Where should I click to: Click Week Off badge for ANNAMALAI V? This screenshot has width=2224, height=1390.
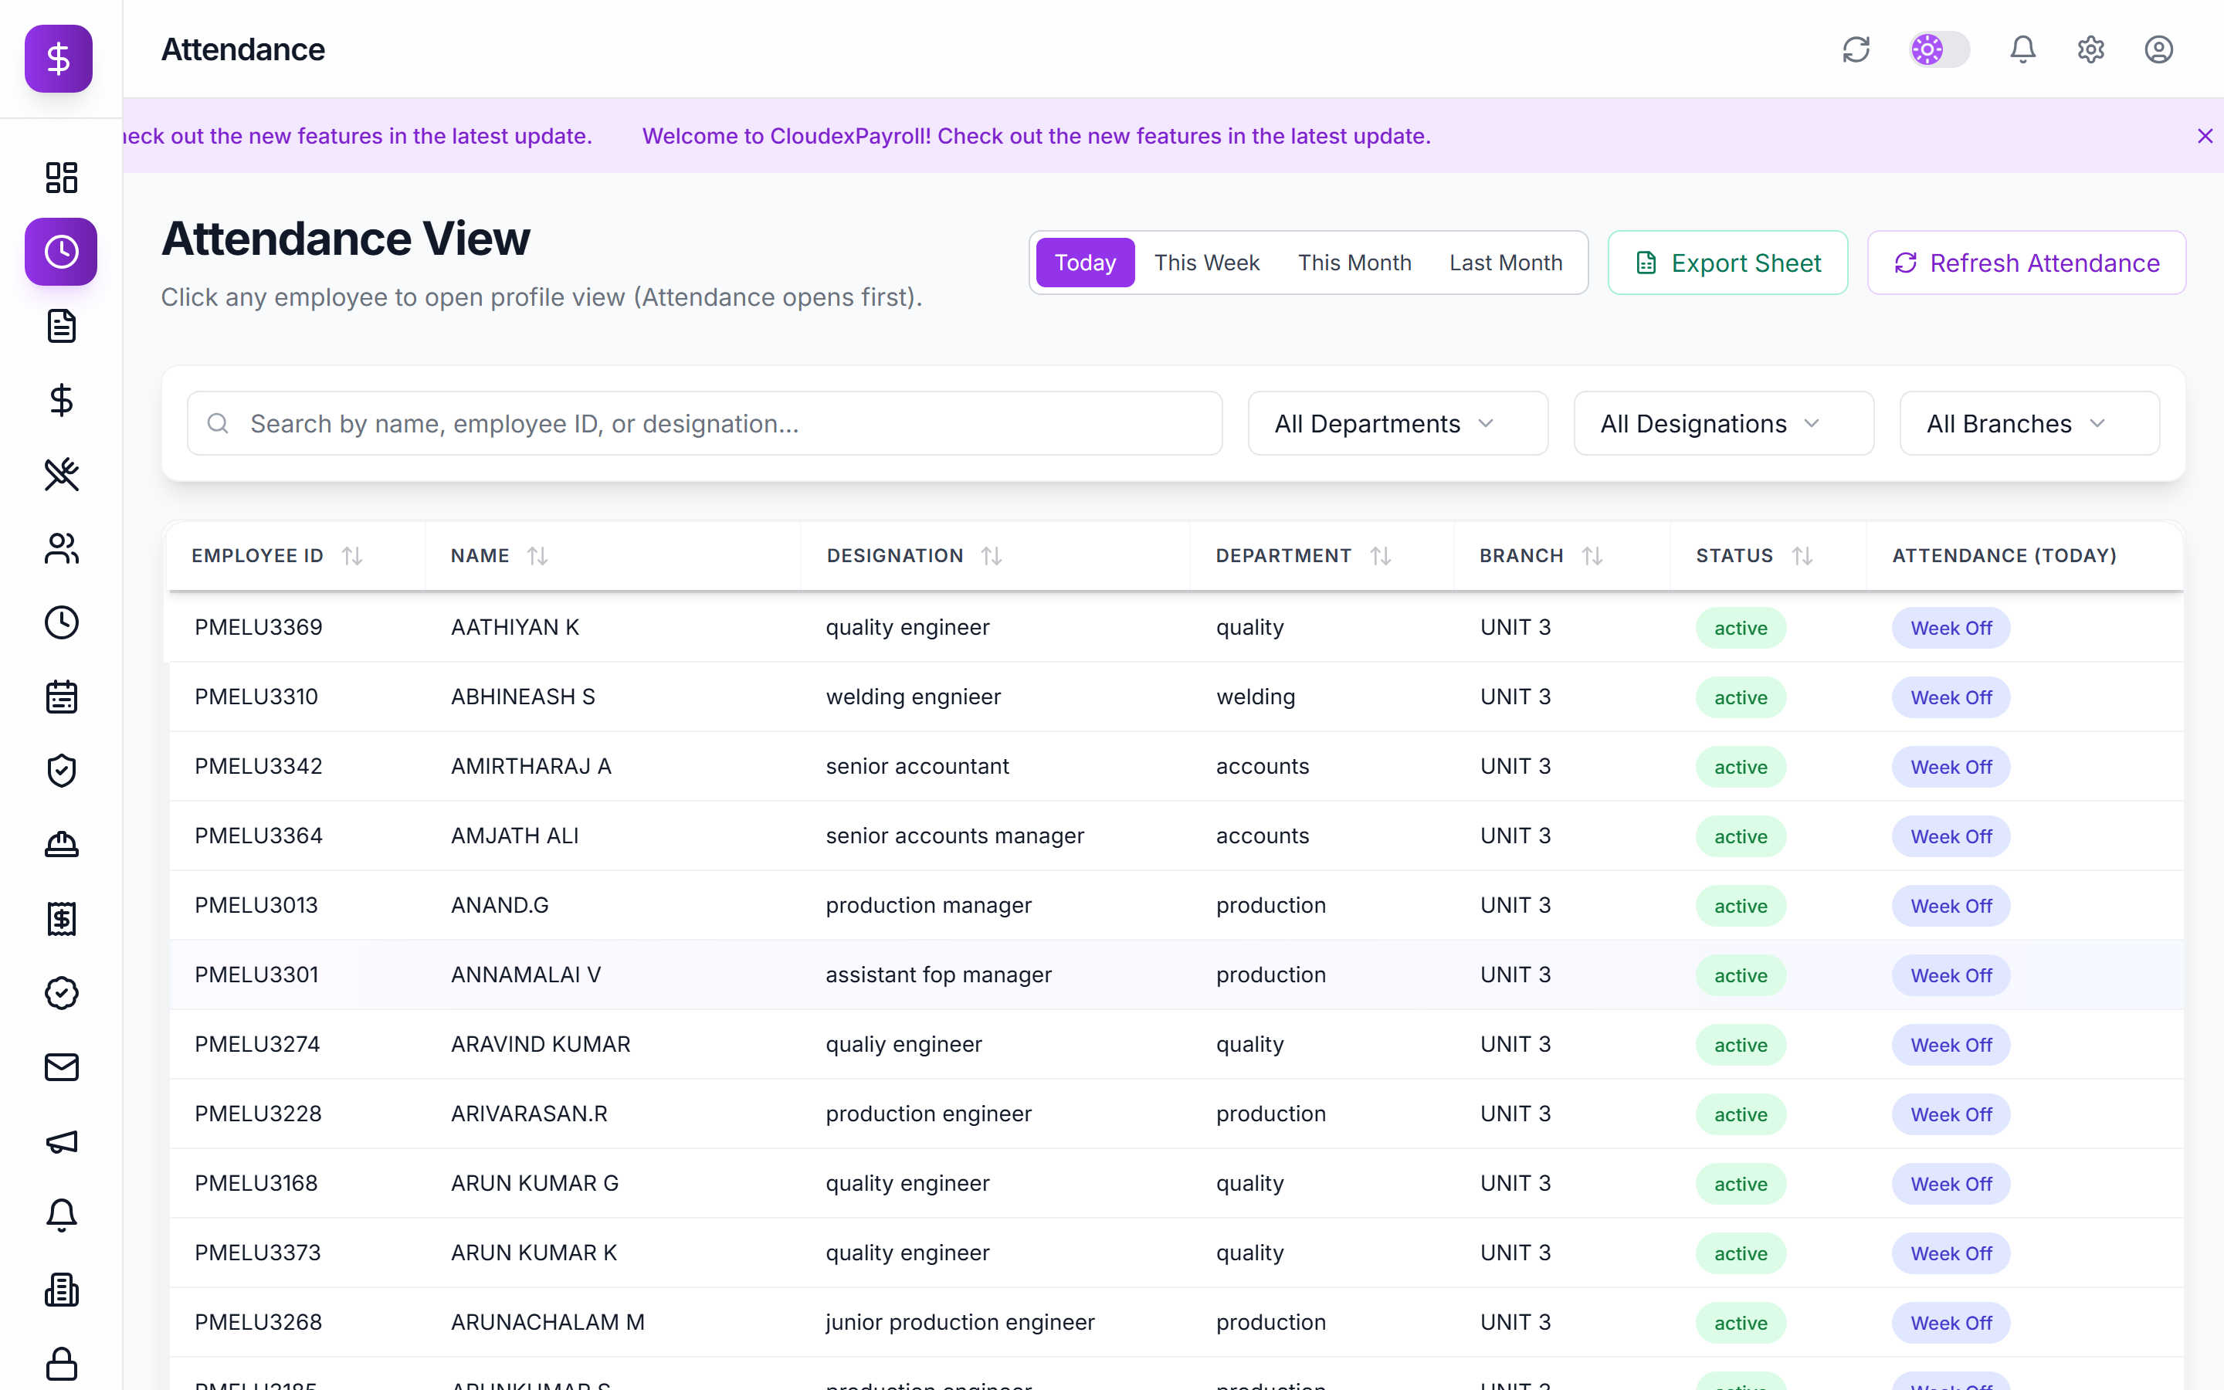tap(1950, 975)
